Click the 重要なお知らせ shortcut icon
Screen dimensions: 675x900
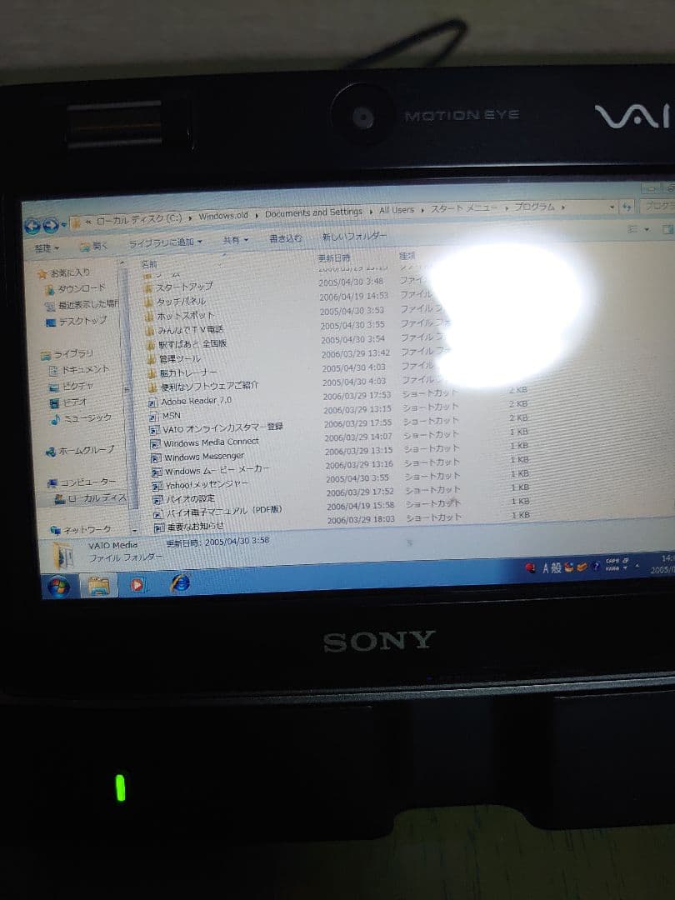159,527
